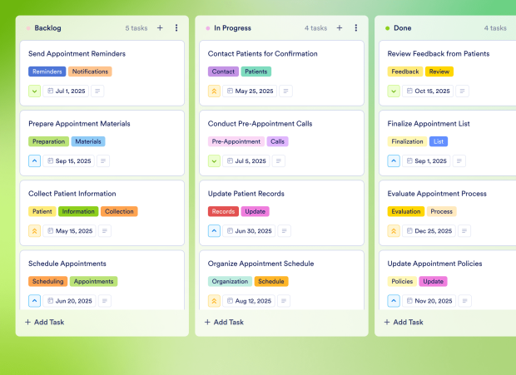516x375 pixels.
Task: Click Add Task under Backlog column
Action: [45, 322]
